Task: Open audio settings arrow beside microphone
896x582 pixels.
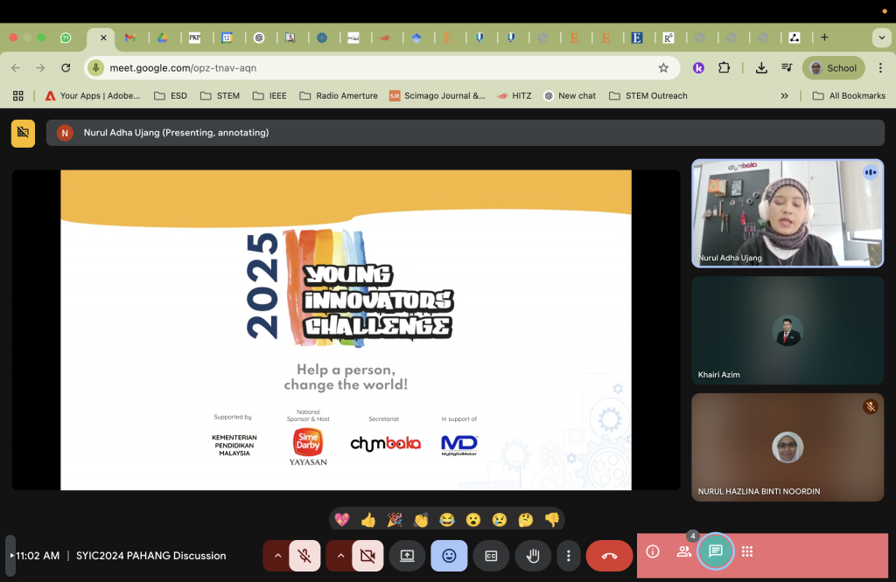Action: pyautogui.click(x=277, y=555)
